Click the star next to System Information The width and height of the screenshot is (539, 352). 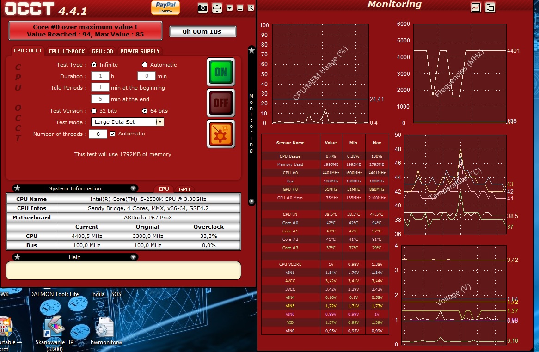click(17, 188)
